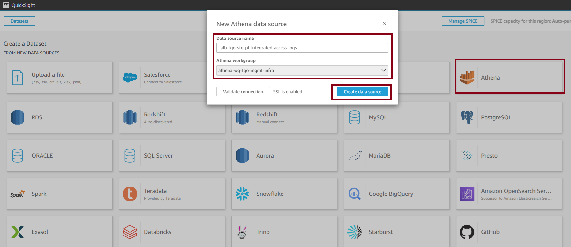Select the Teradata icon
This screenshot has width=571, height=247.
click(130, 194)
